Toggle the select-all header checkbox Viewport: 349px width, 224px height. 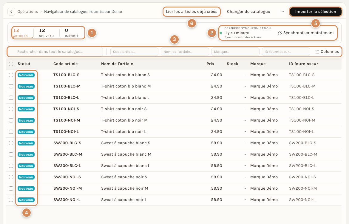click(x=11, y=64)
